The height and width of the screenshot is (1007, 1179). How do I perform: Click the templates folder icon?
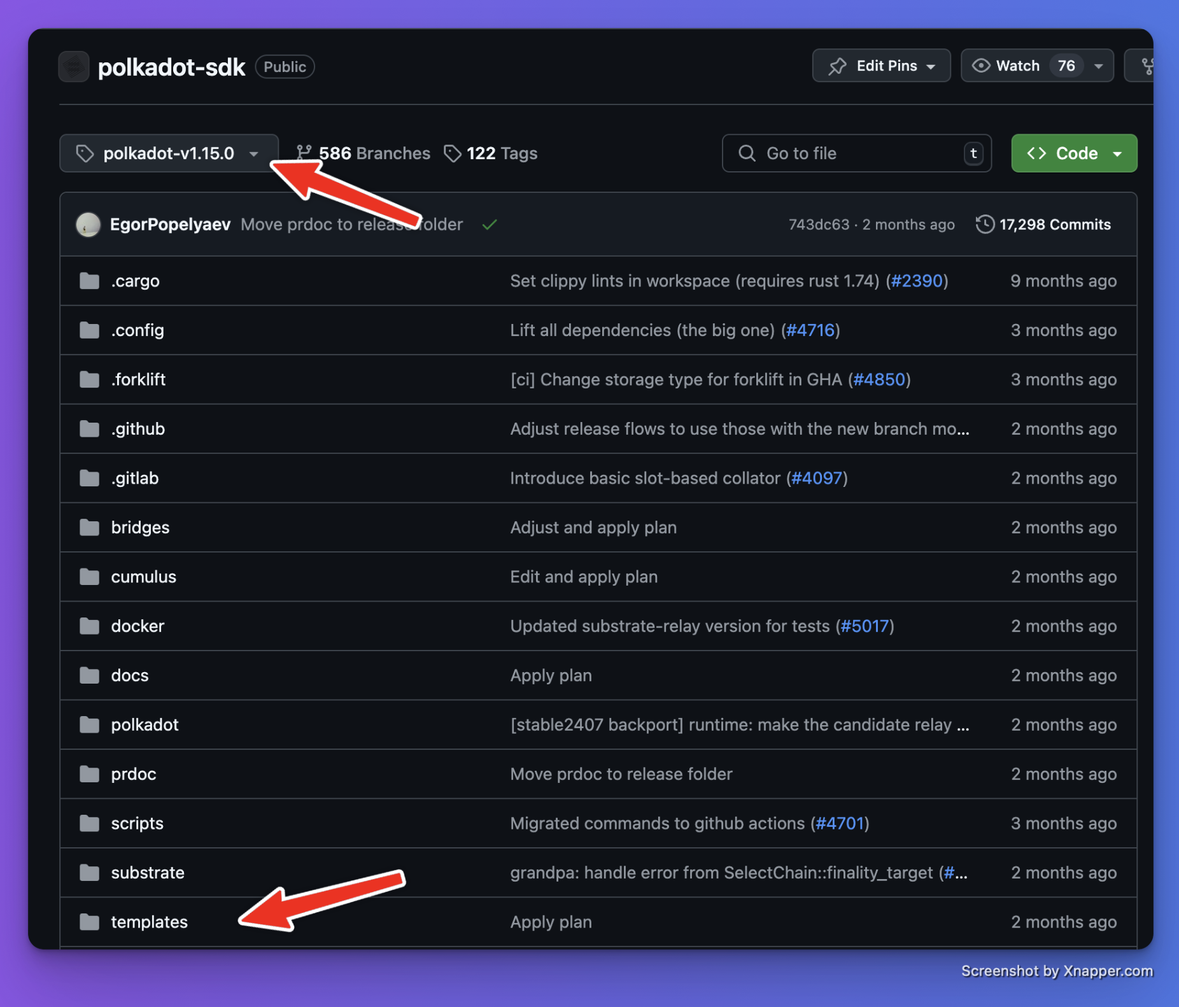coord(89,922)
